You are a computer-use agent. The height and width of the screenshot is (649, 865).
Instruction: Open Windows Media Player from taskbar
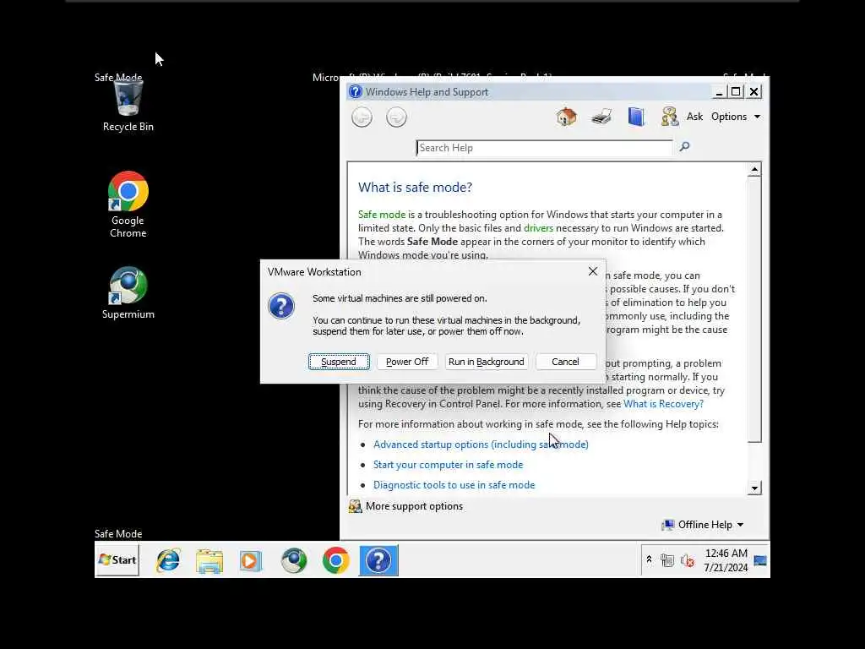pos(250,561)
